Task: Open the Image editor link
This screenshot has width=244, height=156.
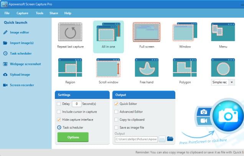Action: [20, 32]
